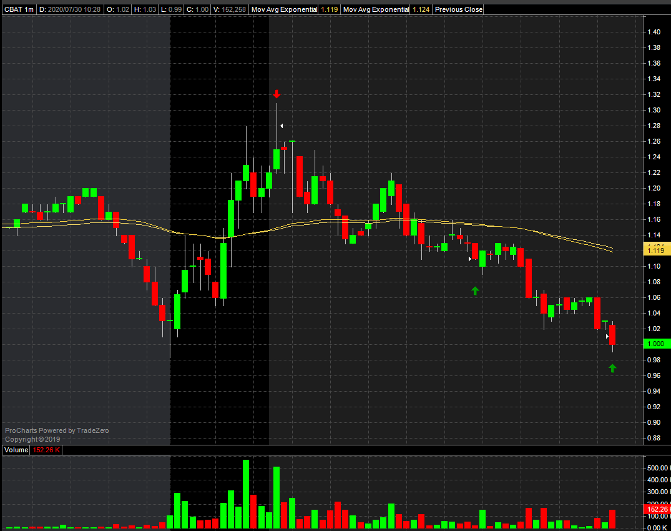This screenshot has width=671, height=531.
Task: Select the white triangle marker beside the last candle
Action: (x=607, y=337)
